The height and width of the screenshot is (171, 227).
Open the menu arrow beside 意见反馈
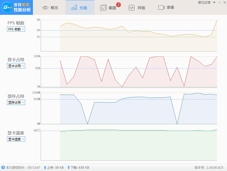(214, 3)
